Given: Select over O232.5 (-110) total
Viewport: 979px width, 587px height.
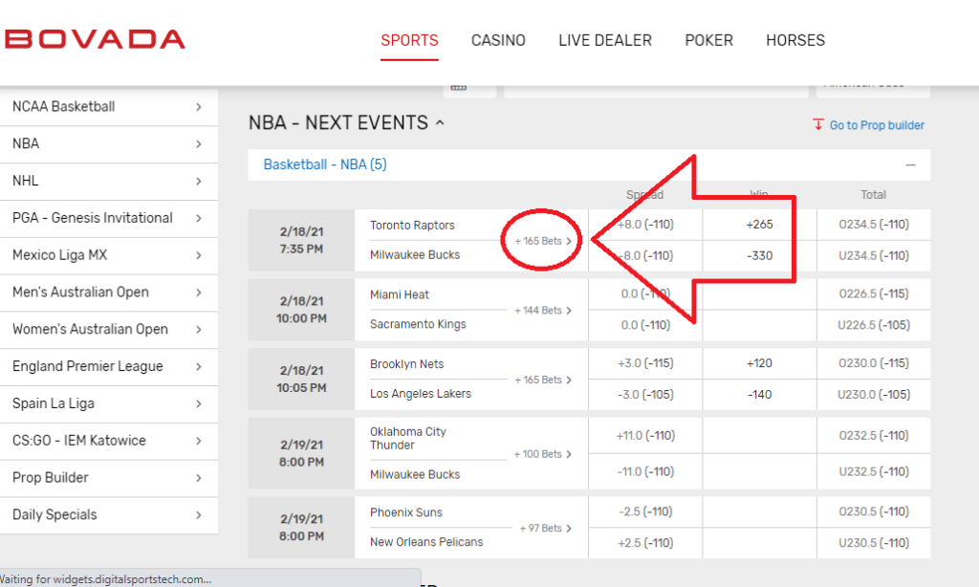Looking at the screenshot, I should coord(874,435).
